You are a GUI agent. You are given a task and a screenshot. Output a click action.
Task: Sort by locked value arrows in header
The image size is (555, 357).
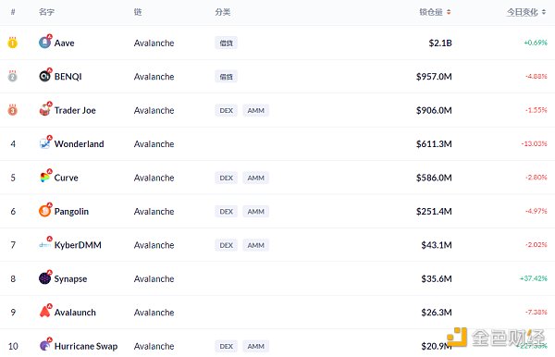[x=449, y=12]
